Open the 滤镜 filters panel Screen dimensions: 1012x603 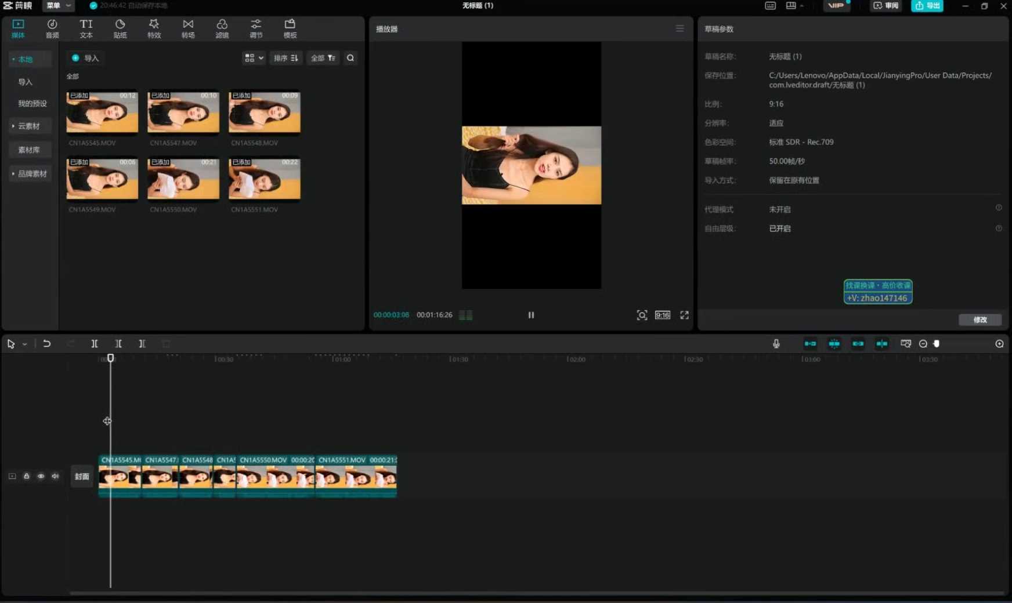pyautogui.click(x=222, y=28)
